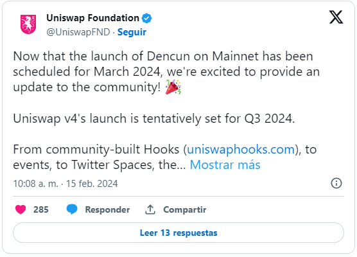Click the Uniswap v4 launch Q3 2024 sentence

(154, 119)
